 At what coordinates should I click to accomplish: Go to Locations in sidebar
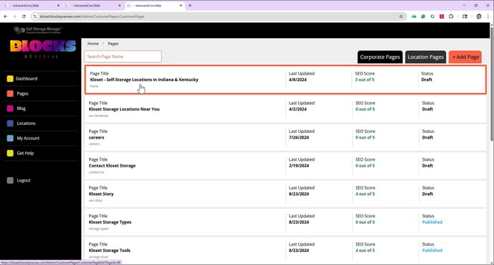click(x=26, y=124)
